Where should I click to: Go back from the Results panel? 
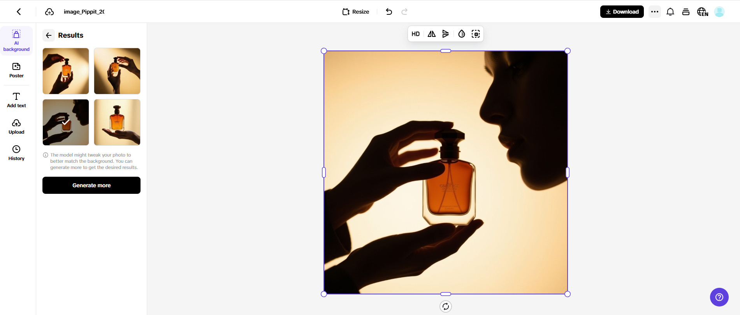pos(49,35)
